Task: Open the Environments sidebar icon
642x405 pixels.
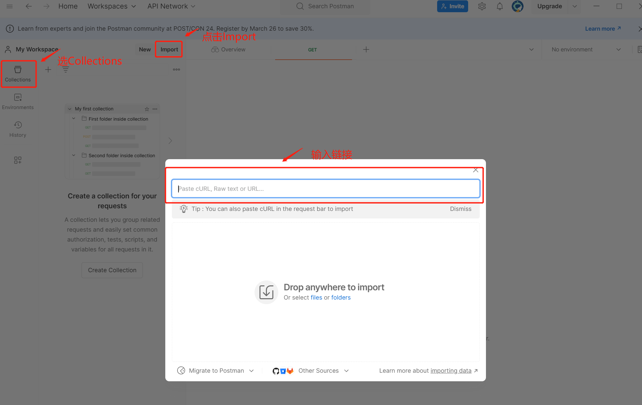Action: point(18,101)
